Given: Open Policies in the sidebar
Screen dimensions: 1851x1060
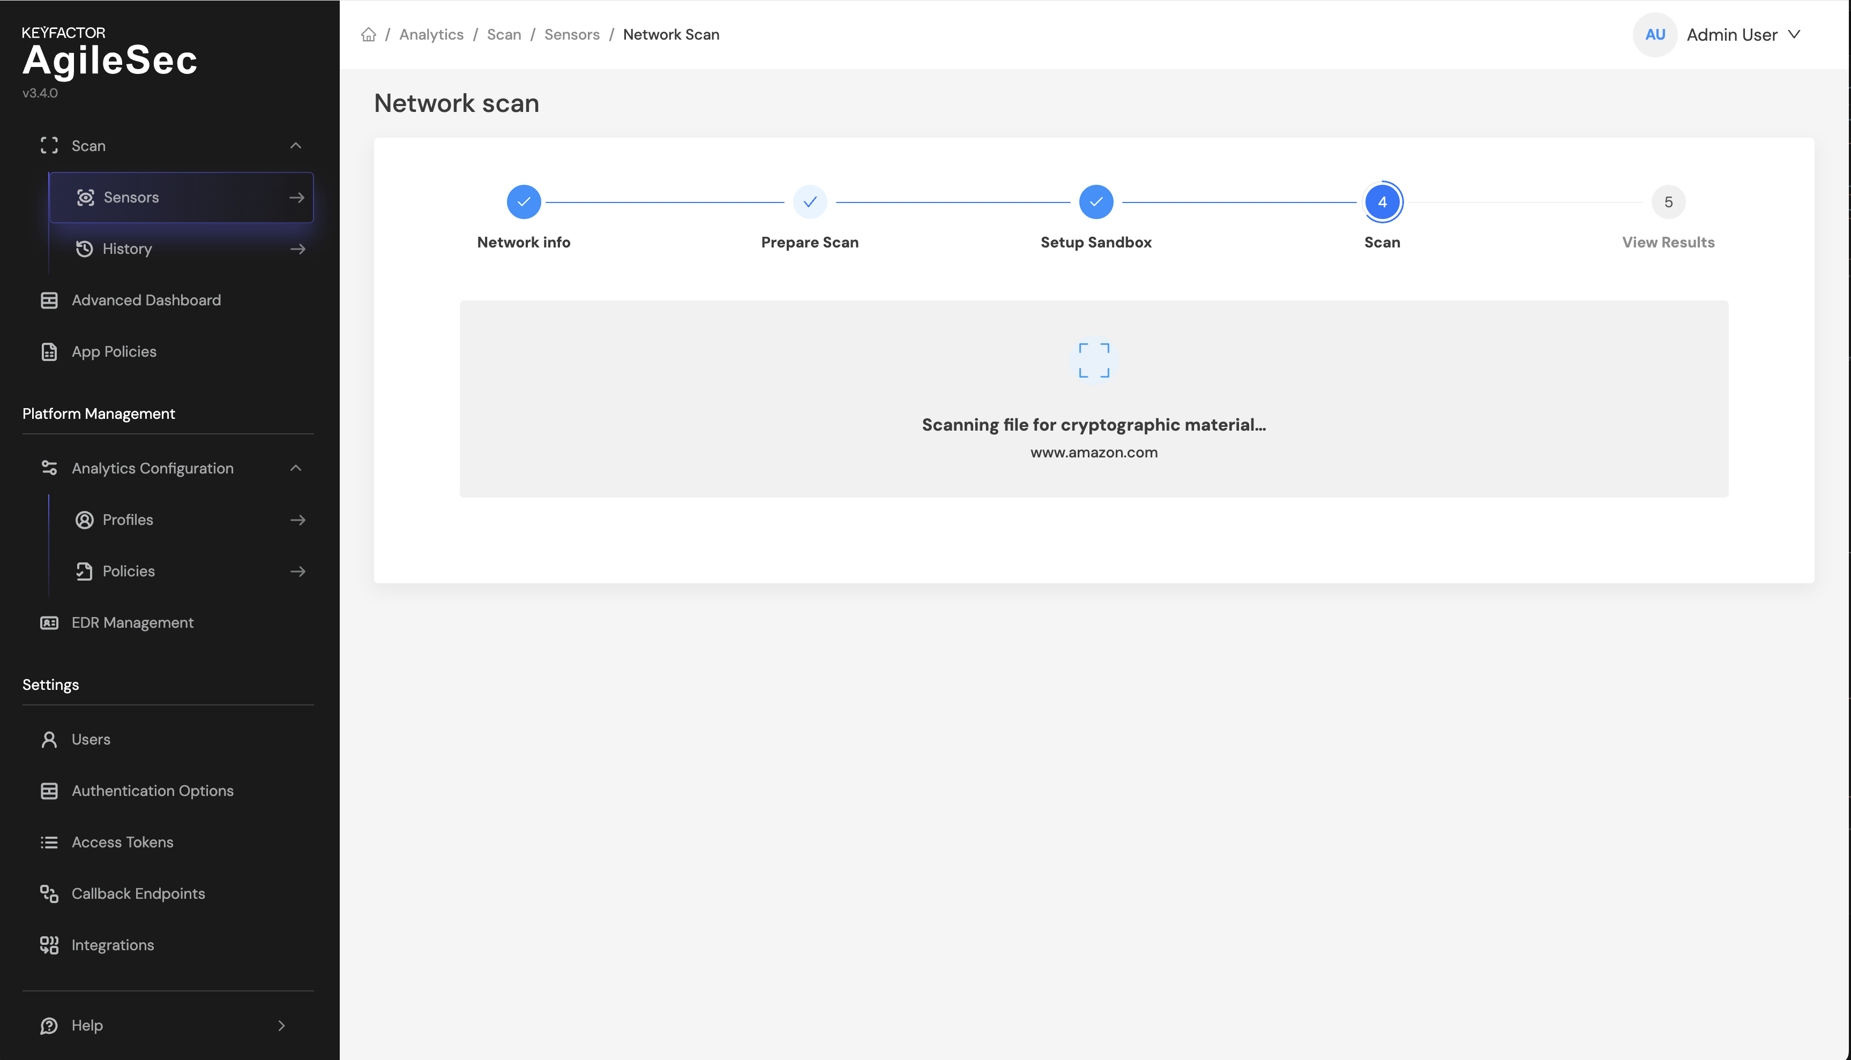Looking at the screenshot, I should tap(129, 571).
